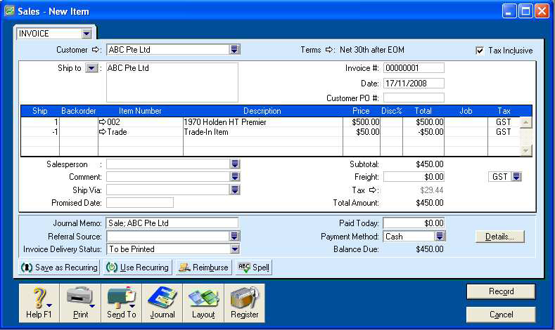Click the $29.44 tax amount
555x330 pixels.
pyautogui.click(x=431, y=190)
